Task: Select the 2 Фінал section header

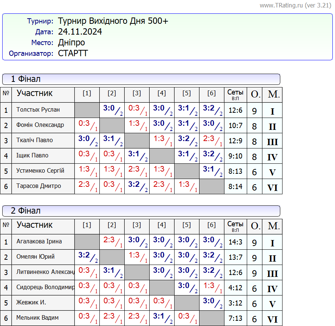Action: coord(26,211)
